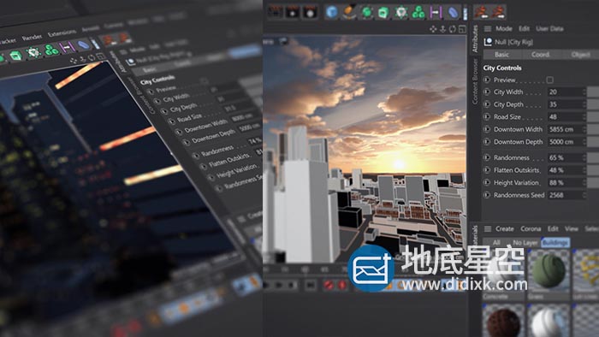Open the green MoGraph Cloner icon
Image resolution: width=599 pixels, height=337 pixels.
coord(418,12)
